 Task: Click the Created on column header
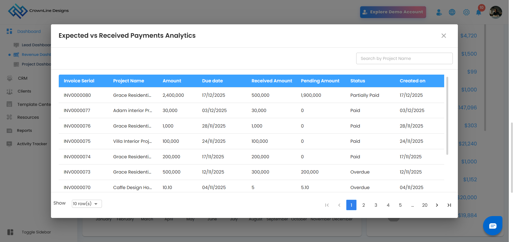coord(413,81)
